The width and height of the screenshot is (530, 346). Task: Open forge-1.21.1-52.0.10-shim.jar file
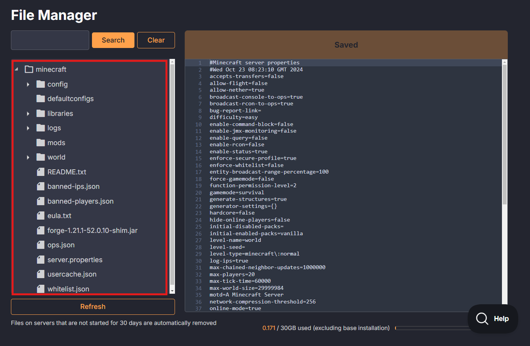pos(92,231)
